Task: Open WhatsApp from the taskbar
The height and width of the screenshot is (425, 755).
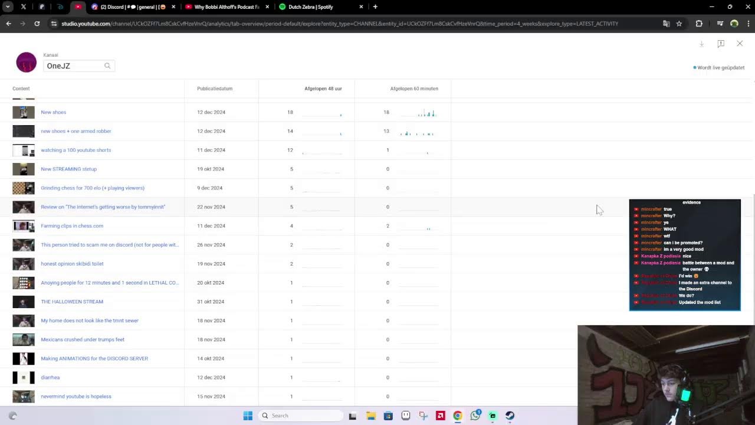Action: click(475, 416)
